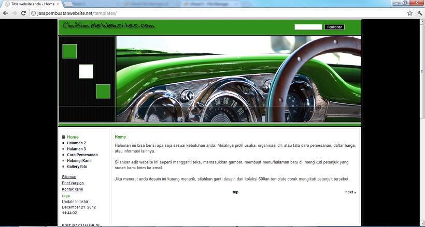Click the 'top' link below the content
Image resolution: width=425 pixels, height=227 pixels.
pos(235,192)
